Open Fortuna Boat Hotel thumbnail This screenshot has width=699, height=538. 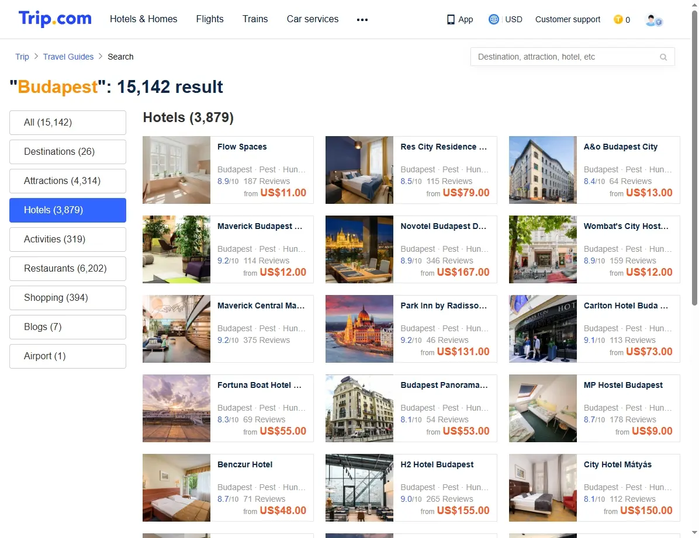click(177, 408)
